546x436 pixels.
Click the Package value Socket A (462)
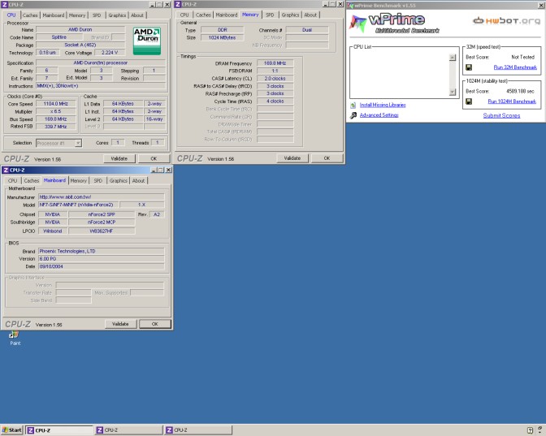[80, 45]
